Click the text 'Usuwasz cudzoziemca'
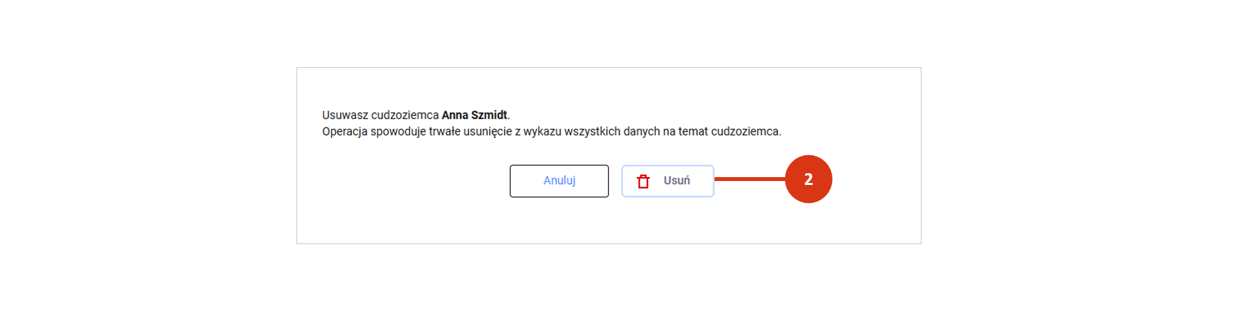Image resolution: width=1250 pixels, height=323 pixels. click(x=380, y=115)
